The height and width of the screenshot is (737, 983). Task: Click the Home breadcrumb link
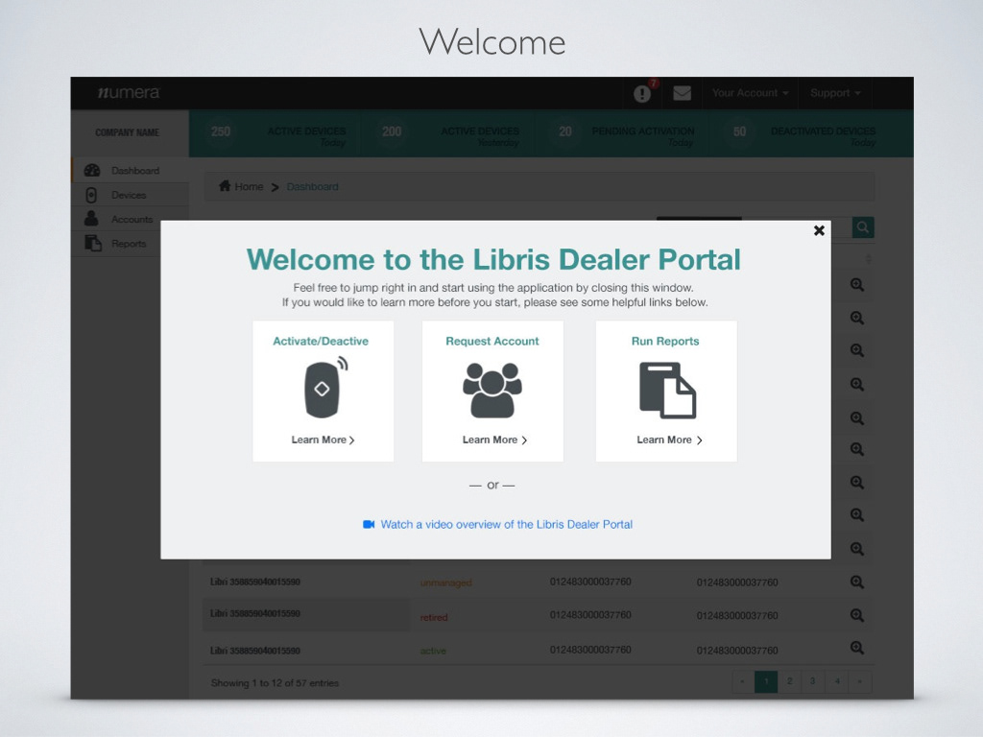[x=249, y=187]
